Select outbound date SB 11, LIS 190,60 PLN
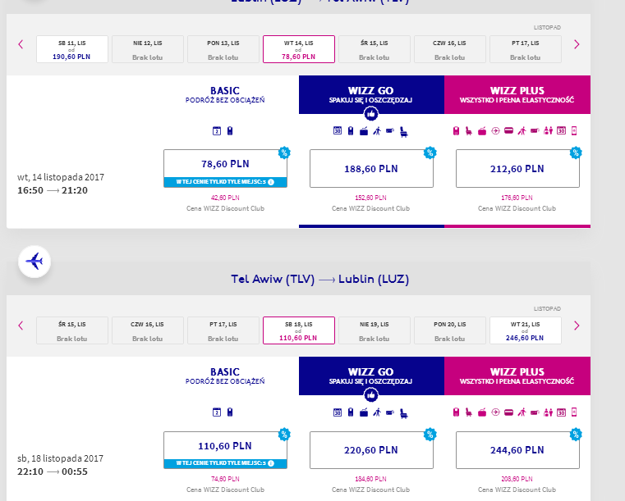This screenshot has height=501, width=625. pyautogui.click(x=72, y=49)
